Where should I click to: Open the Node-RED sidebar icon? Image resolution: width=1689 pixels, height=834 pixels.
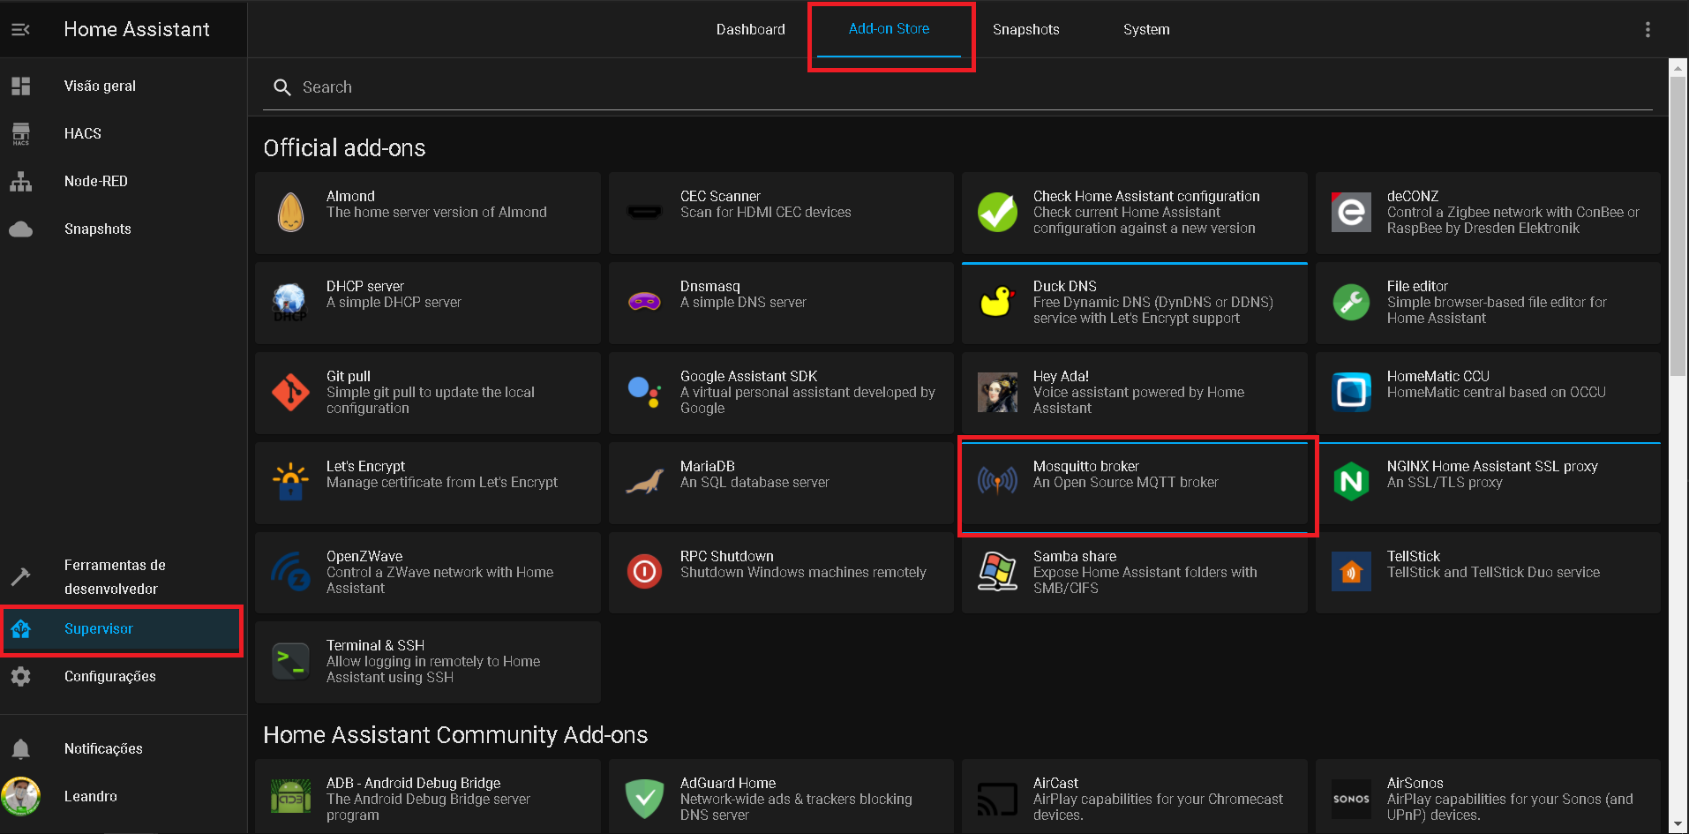20,181
